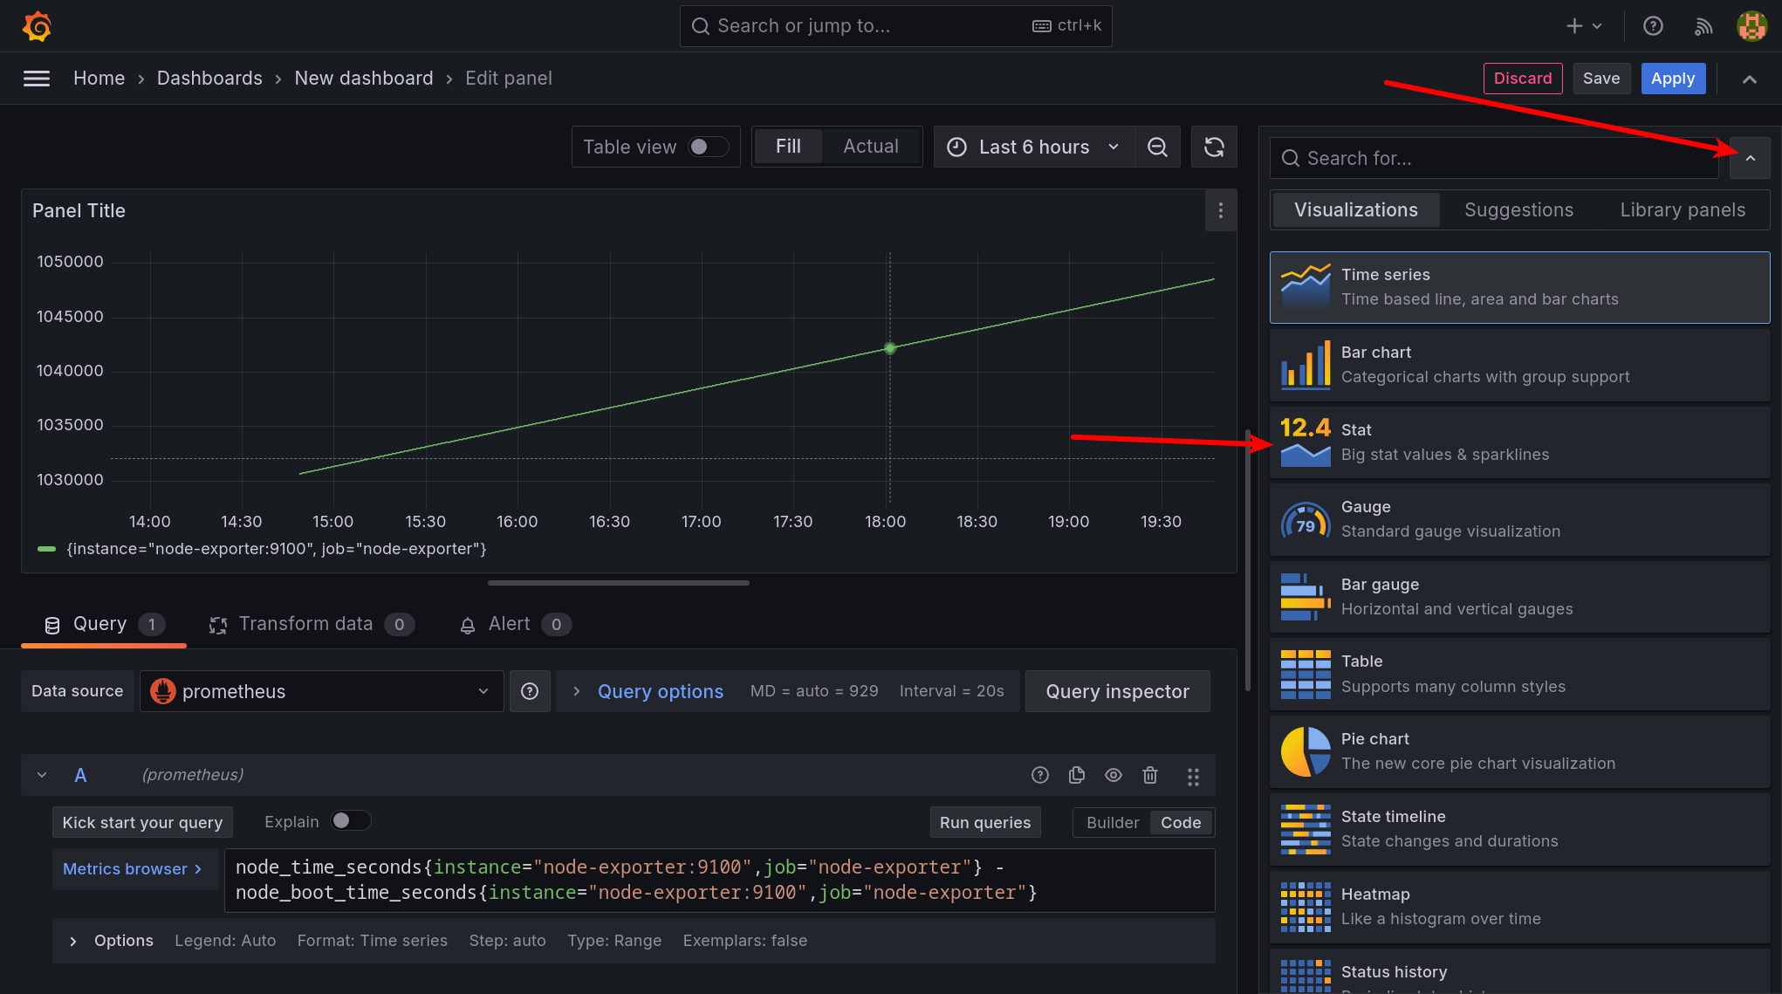Open the Last 6 hours time picker

[x=1034, y=147]
